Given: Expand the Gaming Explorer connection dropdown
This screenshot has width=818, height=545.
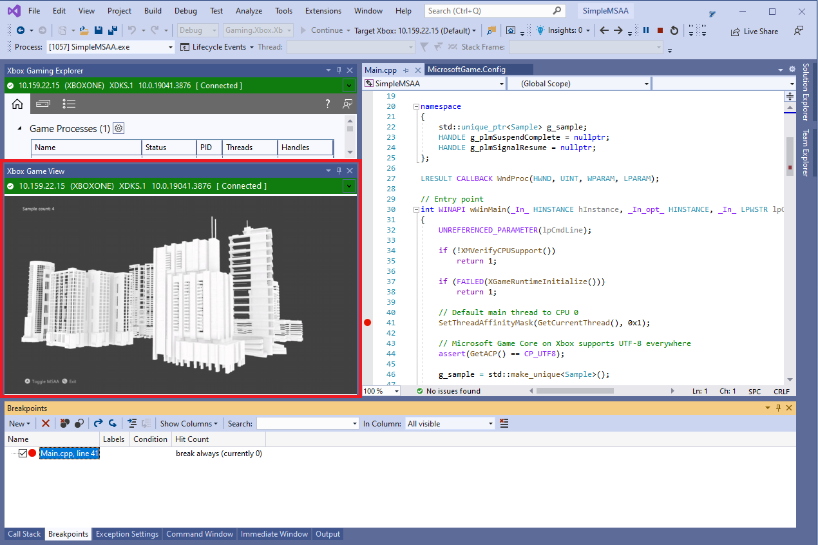Looking at the screenshot, I should [349, 86].
